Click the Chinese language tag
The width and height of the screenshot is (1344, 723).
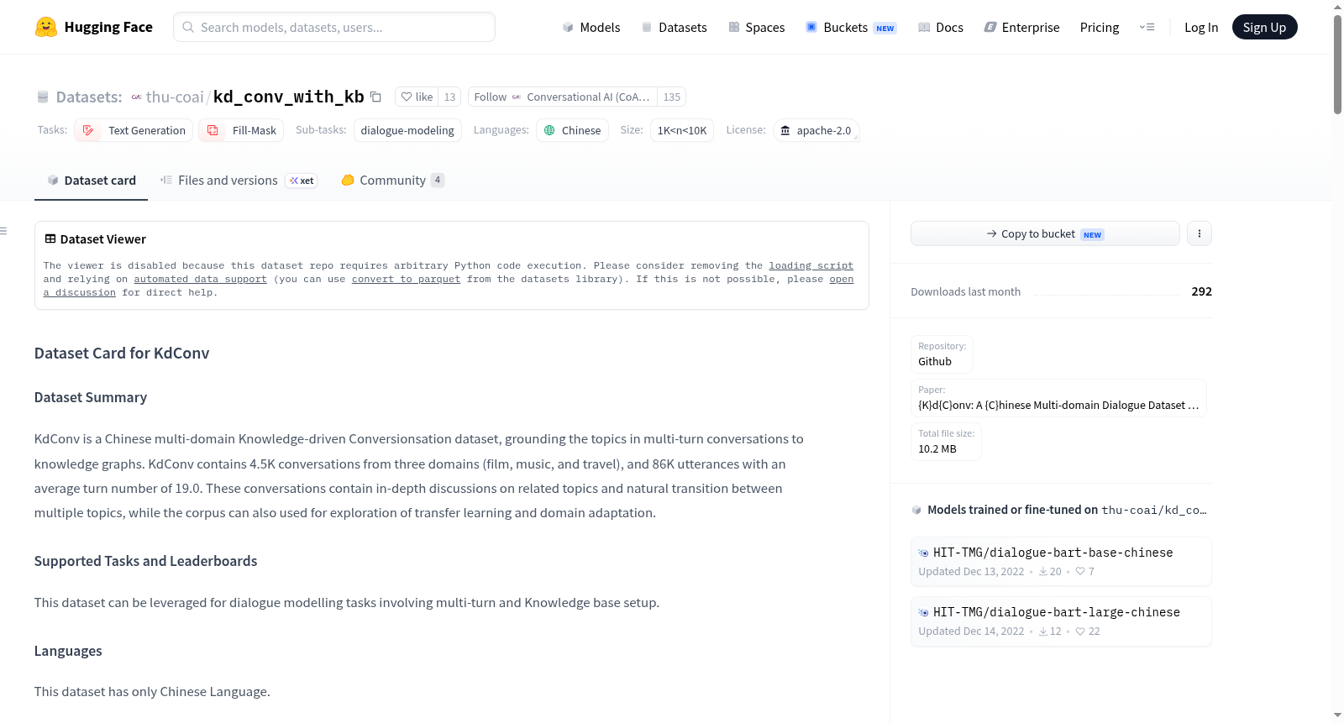click(572, 130)
